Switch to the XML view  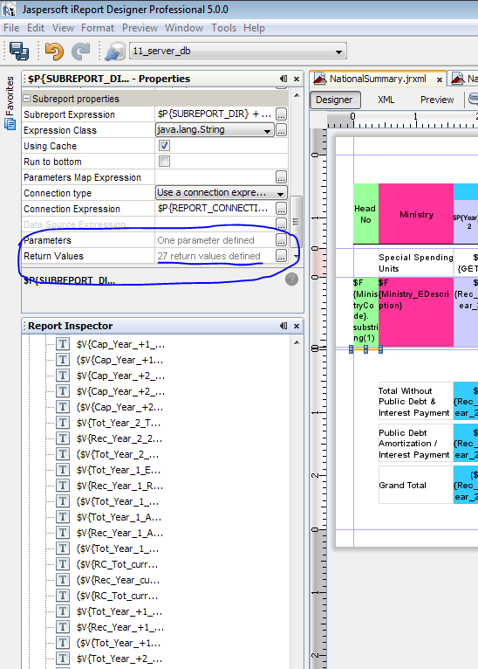tap(386, 100)
